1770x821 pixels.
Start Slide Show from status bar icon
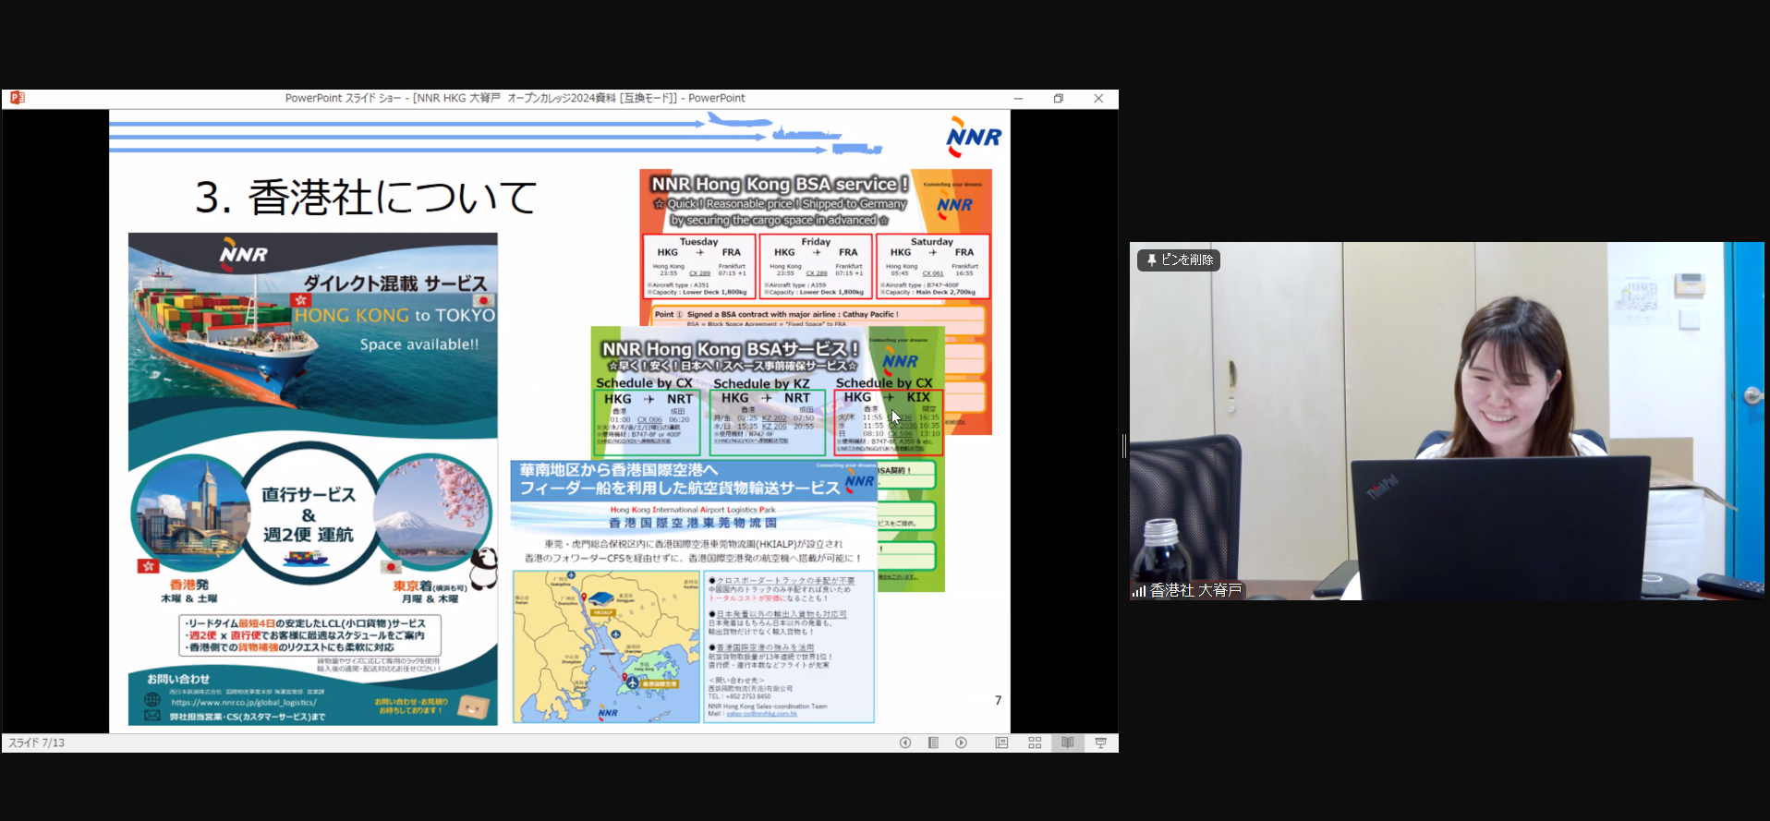point(1100,743)
